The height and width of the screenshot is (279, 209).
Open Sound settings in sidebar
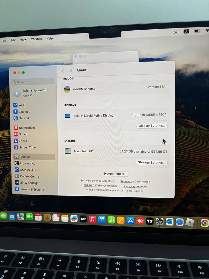21,134
